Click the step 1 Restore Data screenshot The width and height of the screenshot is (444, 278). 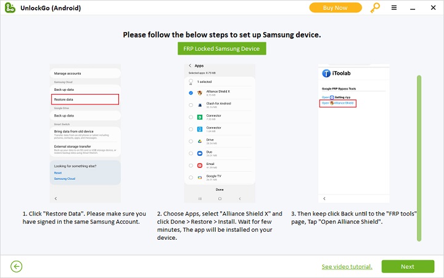click(85, 133)
